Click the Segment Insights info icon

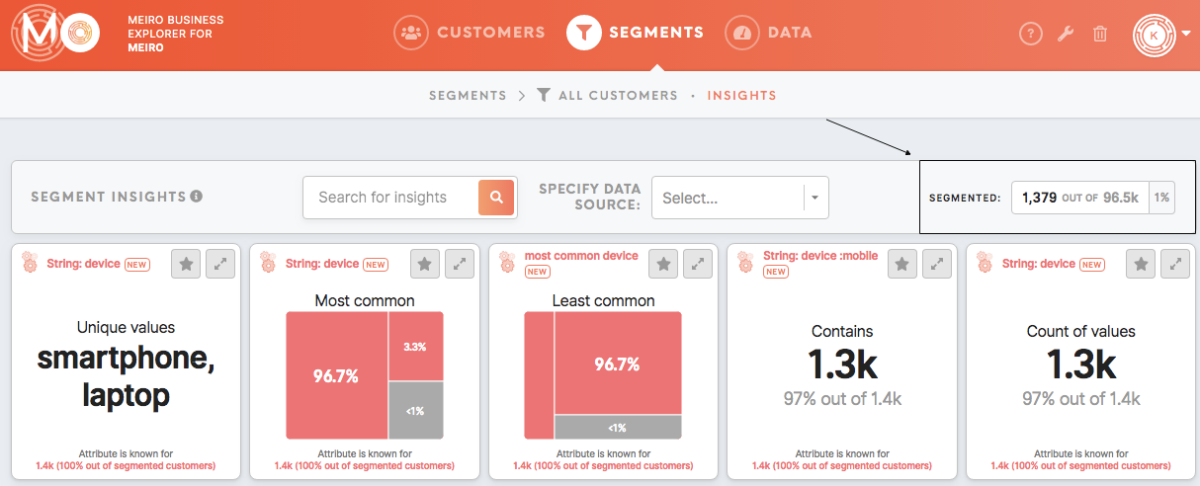point(196,197)
